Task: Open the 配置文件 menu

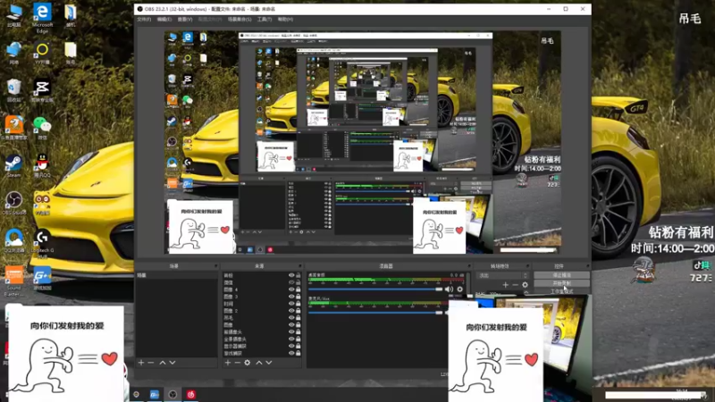Action: point(210,20)
